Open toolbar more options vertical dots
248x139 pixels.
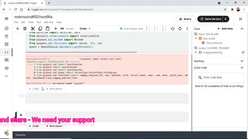(x=187, y=29)
